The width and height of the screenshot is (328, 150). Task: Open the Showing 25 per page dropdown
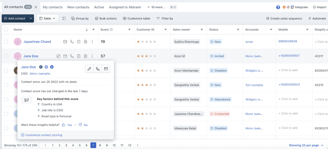coord(306,145)
